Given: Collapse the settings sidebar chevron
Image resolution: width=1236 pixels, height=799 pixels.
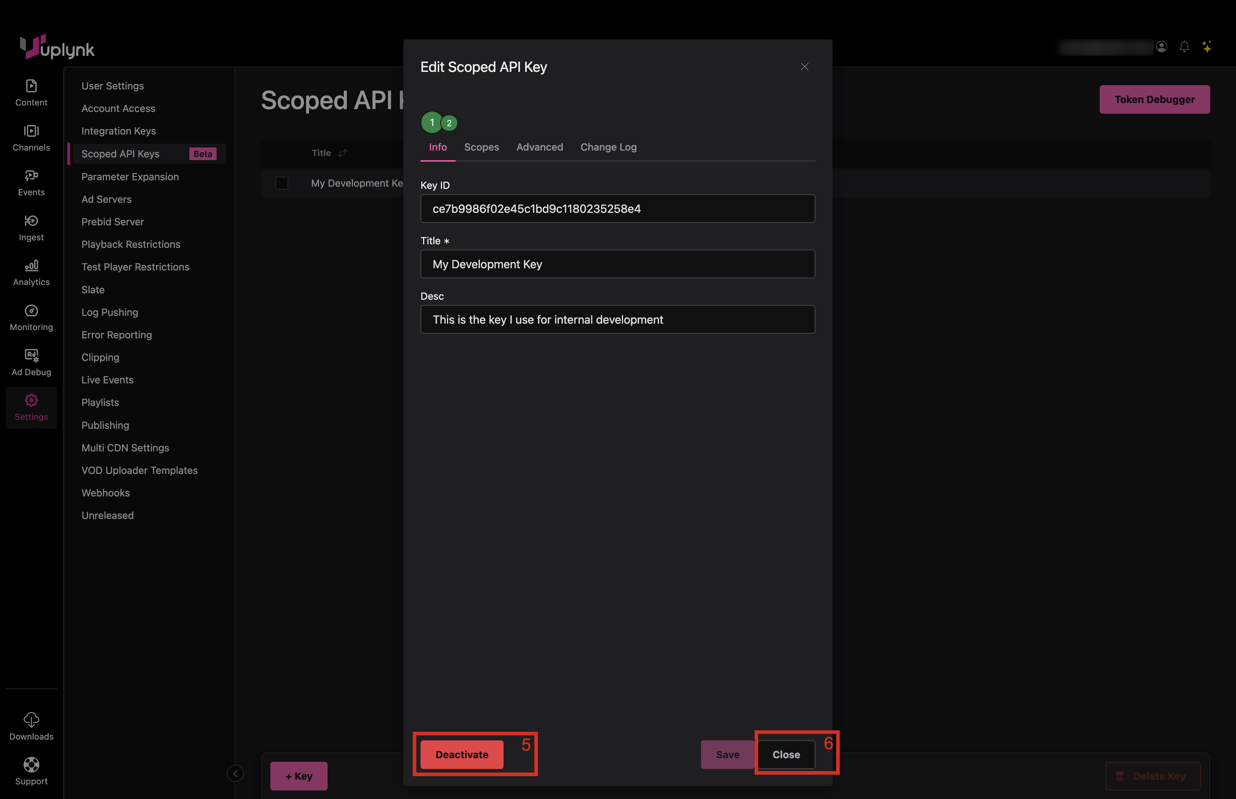Looking at the screenshot, I should click(235, 773).
